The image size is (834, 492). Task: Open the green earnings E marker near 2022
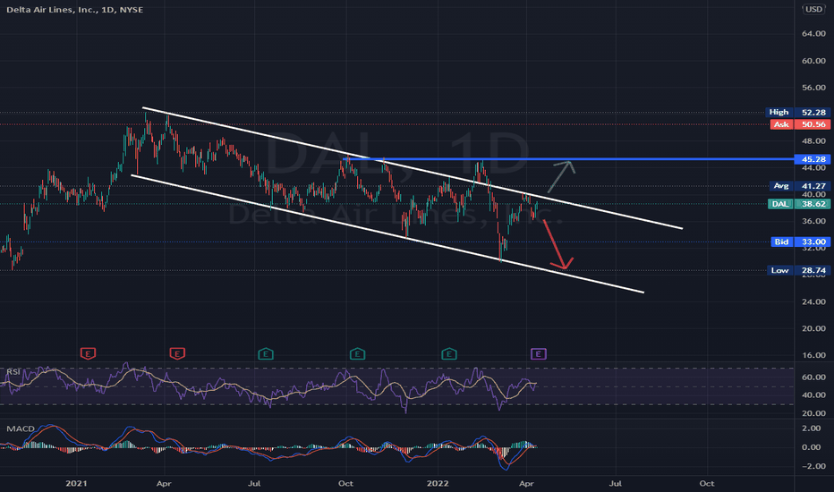click(449, 353)
